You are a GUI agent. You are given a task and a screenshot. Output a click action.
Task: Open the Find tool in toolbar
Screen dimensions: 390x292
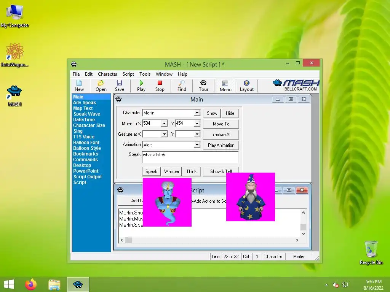pos(182,86)
